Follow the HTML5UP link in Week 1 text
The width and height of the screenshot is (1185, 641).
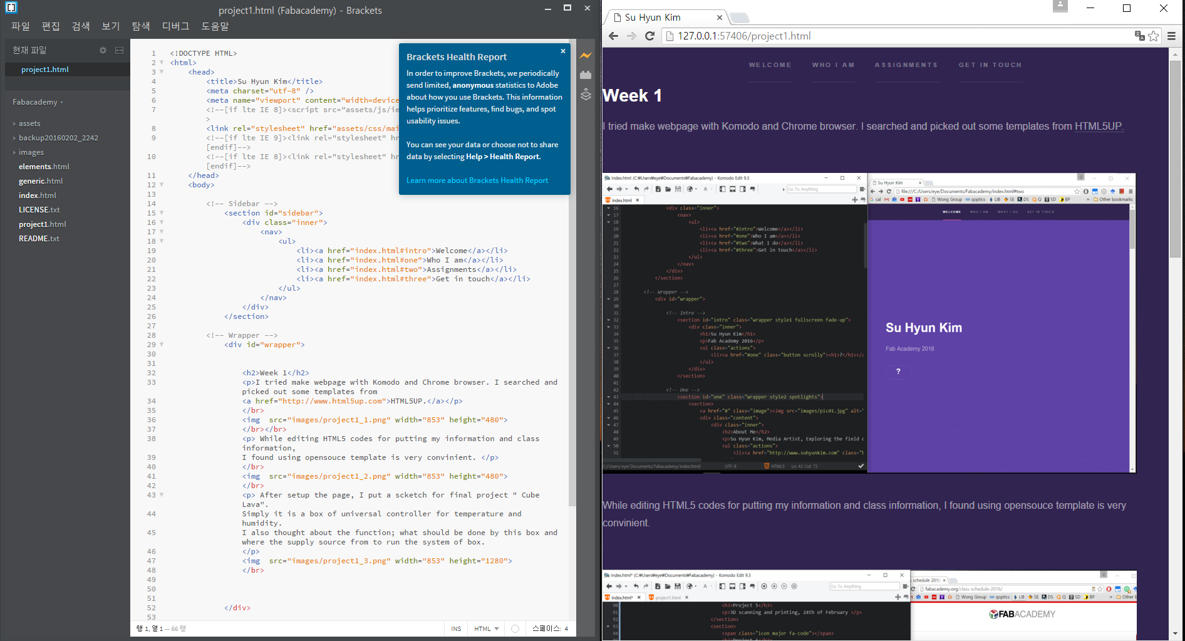tap(1099, 127)
